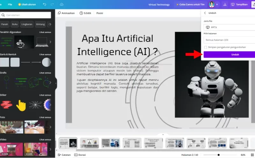Click the 61% zoom level

click(x=243, y=155)
